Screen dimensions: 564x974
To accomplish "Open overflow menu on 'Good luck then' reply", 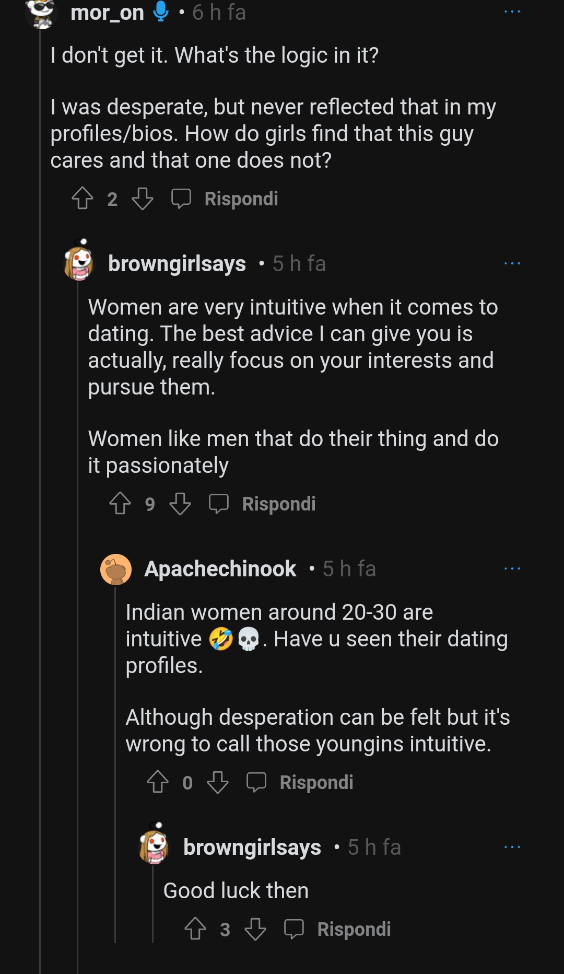I will pyautogui.click(x=512, y=847).
